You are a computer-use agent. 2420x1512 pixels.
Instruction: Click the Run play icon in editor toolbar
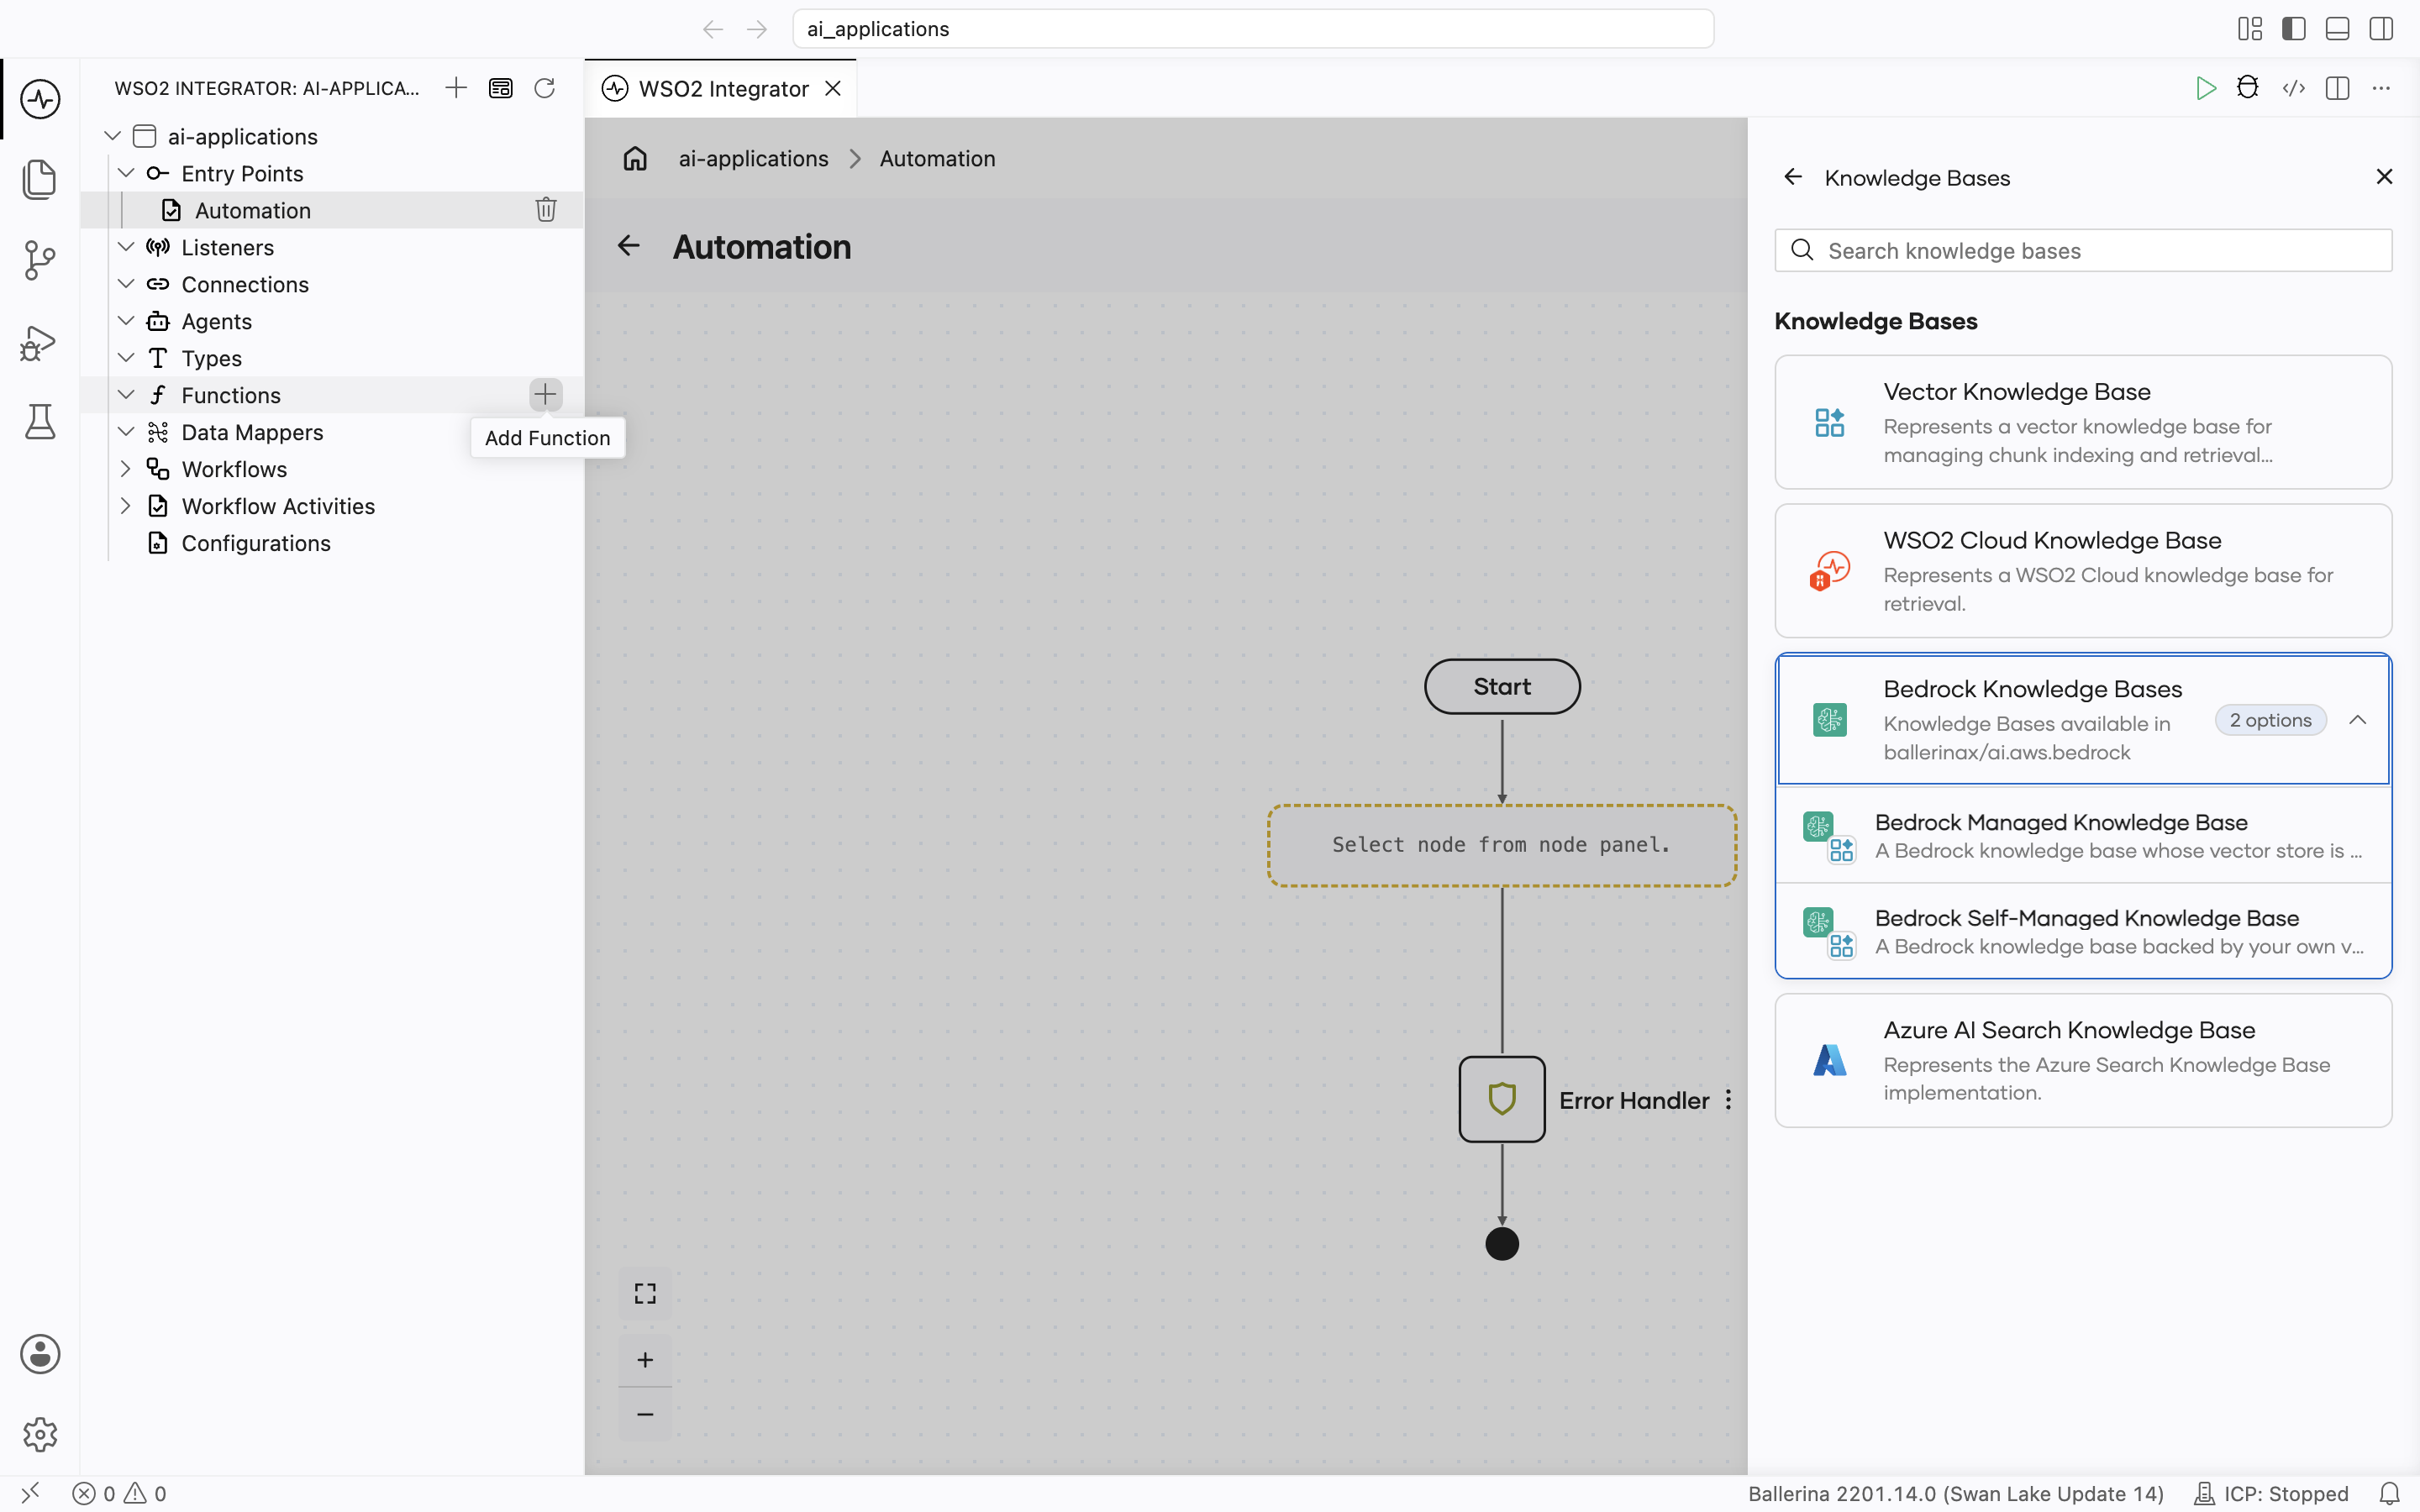(x=2205, y=88)
